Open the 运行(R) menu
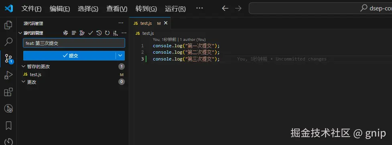The width and height of the screenshot is (392, 145). coord(175,9)
